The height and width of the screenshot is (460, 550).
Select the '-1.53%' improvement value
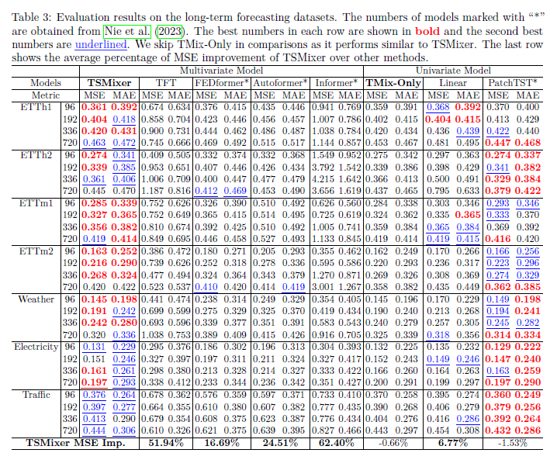[x=513, y=443]
